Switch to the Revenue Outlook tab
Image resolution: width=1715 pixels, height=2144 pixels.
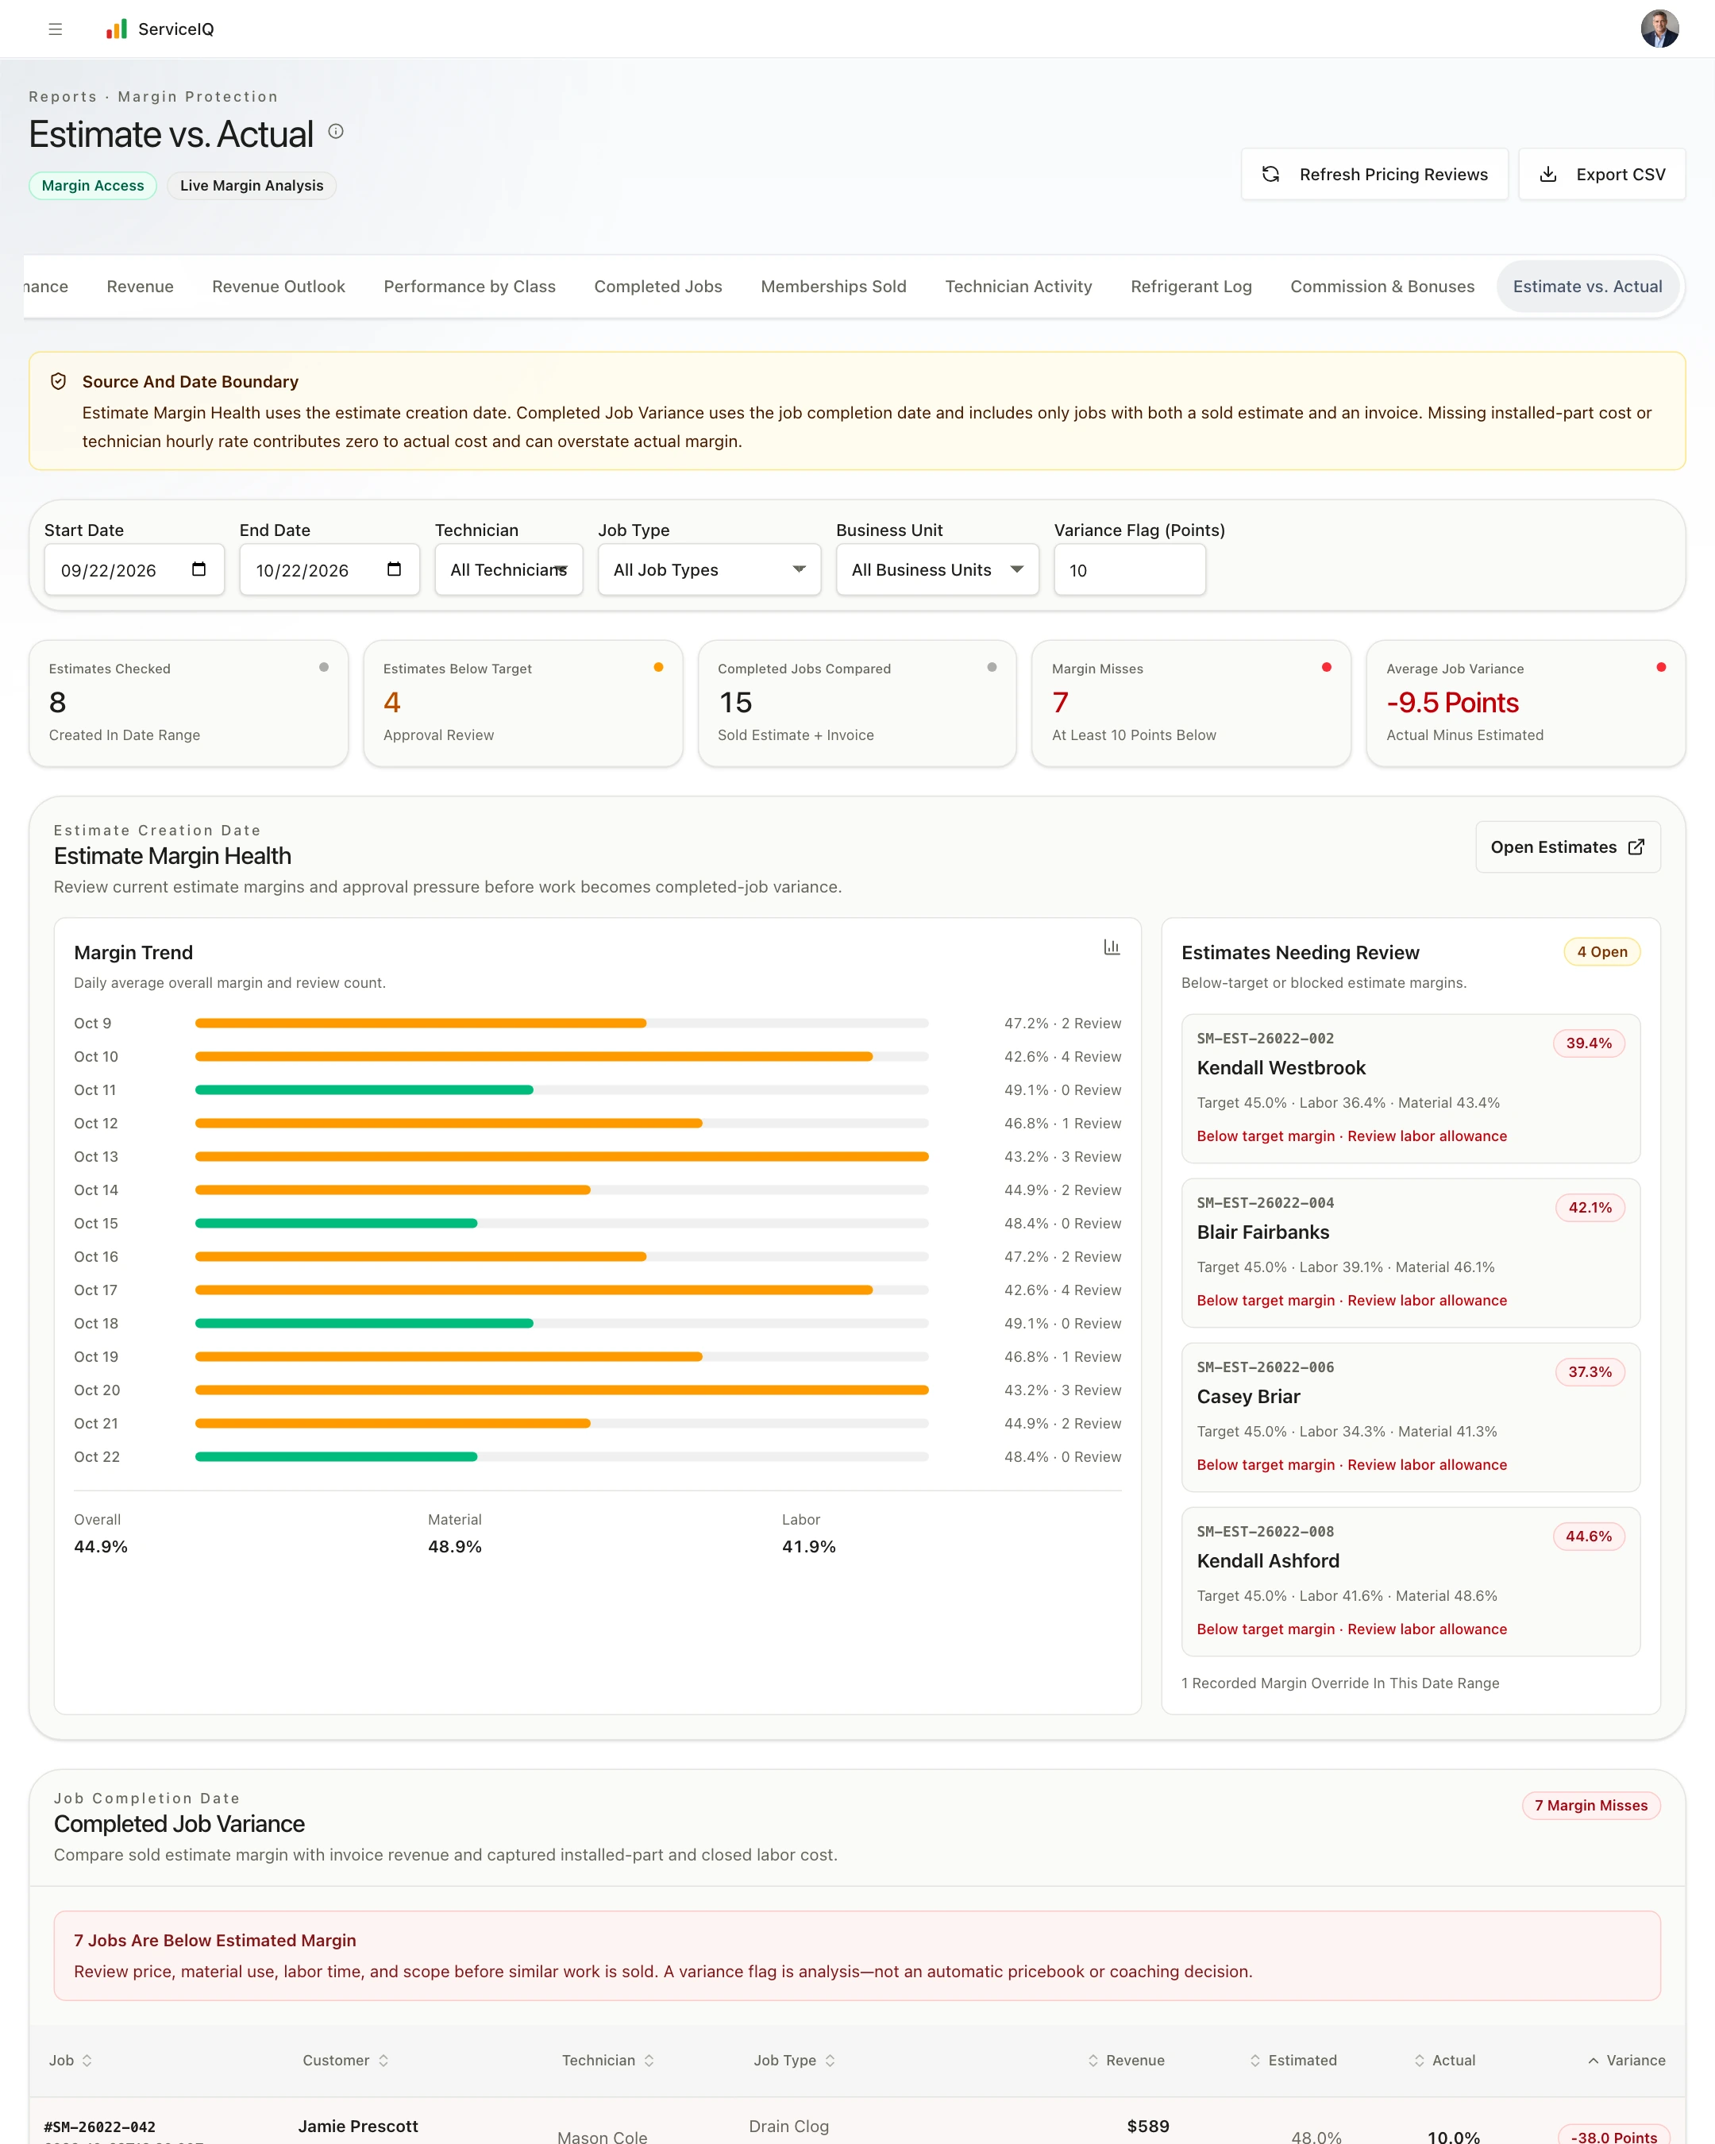tap(279, 287)
